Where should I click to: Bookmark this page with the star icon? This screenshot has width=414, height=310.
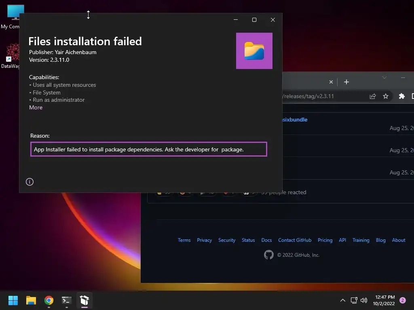385,96
